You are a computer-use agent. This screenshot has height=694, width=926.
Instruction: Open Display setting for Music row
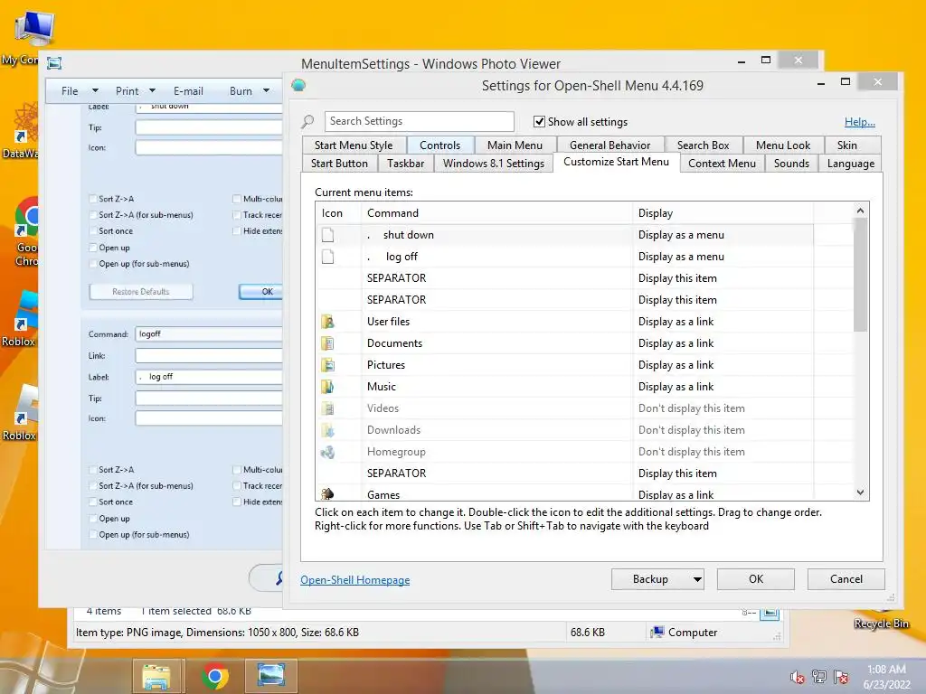(x=723, y=387)
